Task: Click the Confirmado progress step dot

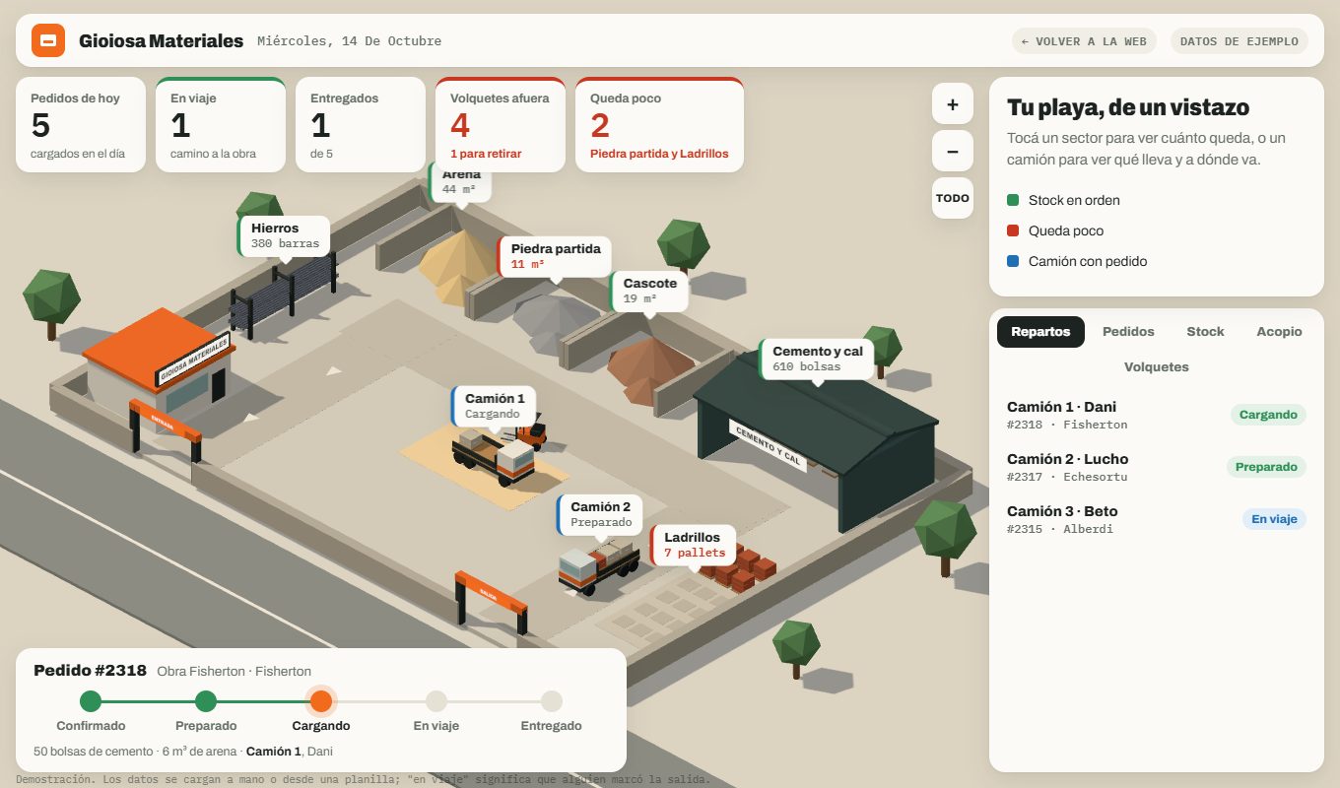Action: (x=91, y=701)
